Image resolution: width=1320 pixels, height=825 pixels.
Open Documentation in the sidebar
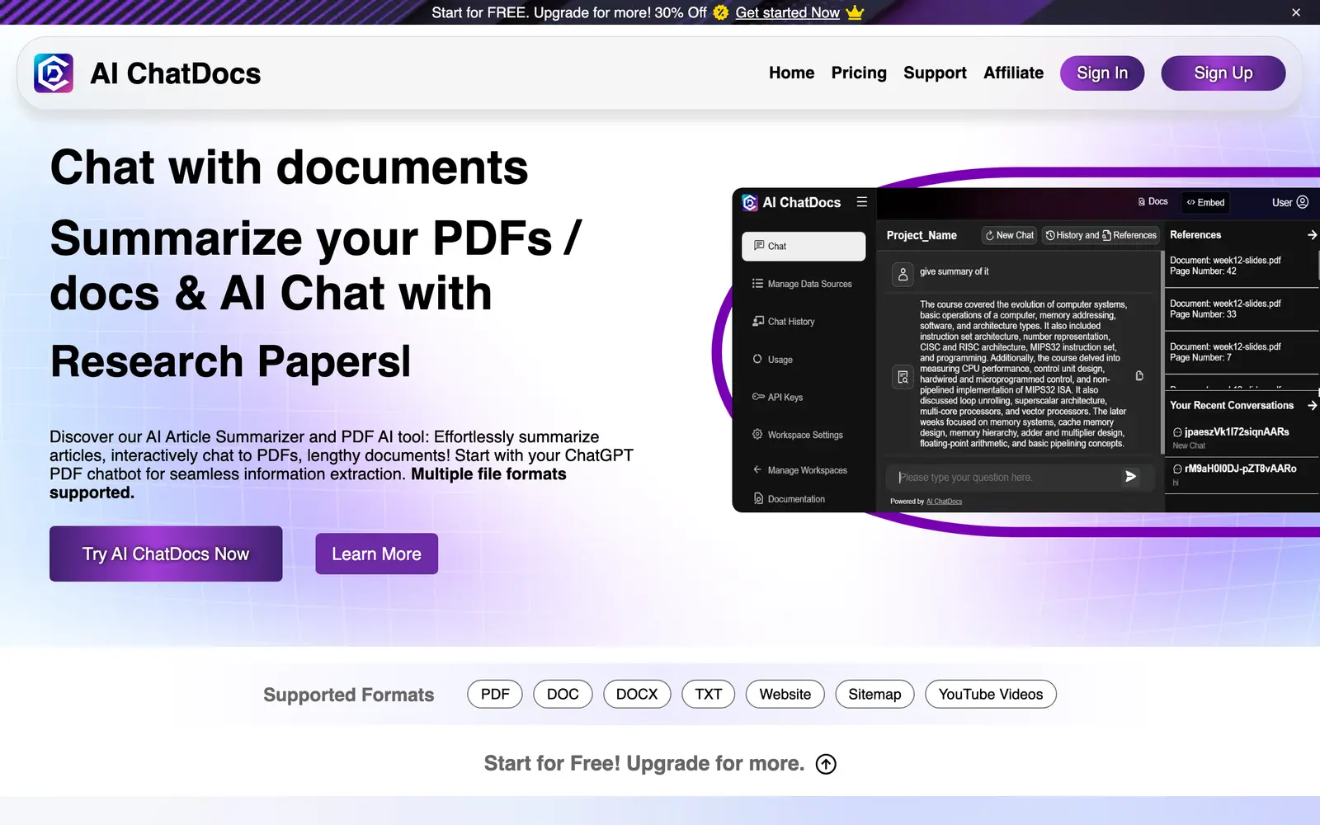(790, 499)
